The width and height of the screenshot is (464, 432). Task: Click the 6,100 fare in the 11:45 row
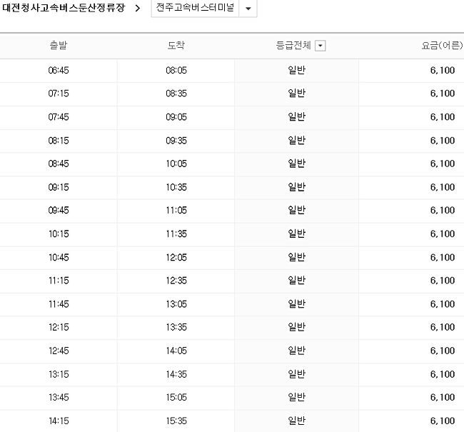[x=443, y=303]
